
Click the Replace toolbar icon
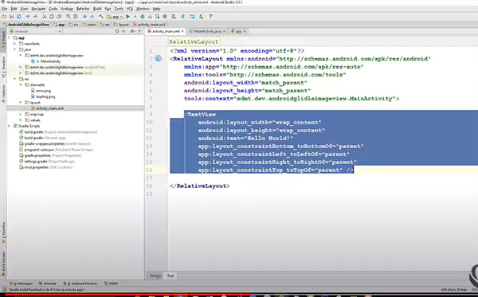[76, 17]
